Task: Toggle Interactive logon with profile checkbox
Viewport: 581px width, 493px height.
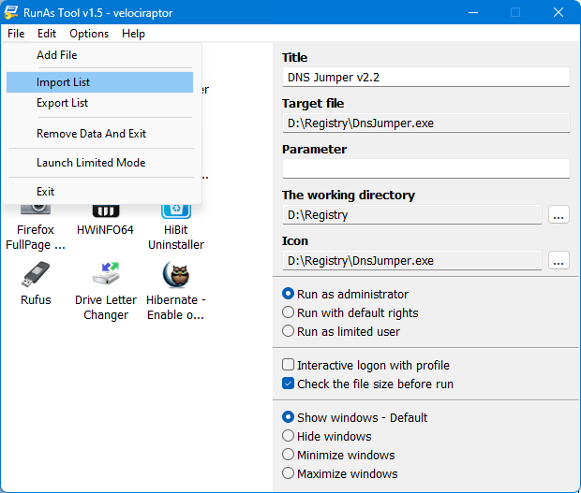Action: click(289, 365)
